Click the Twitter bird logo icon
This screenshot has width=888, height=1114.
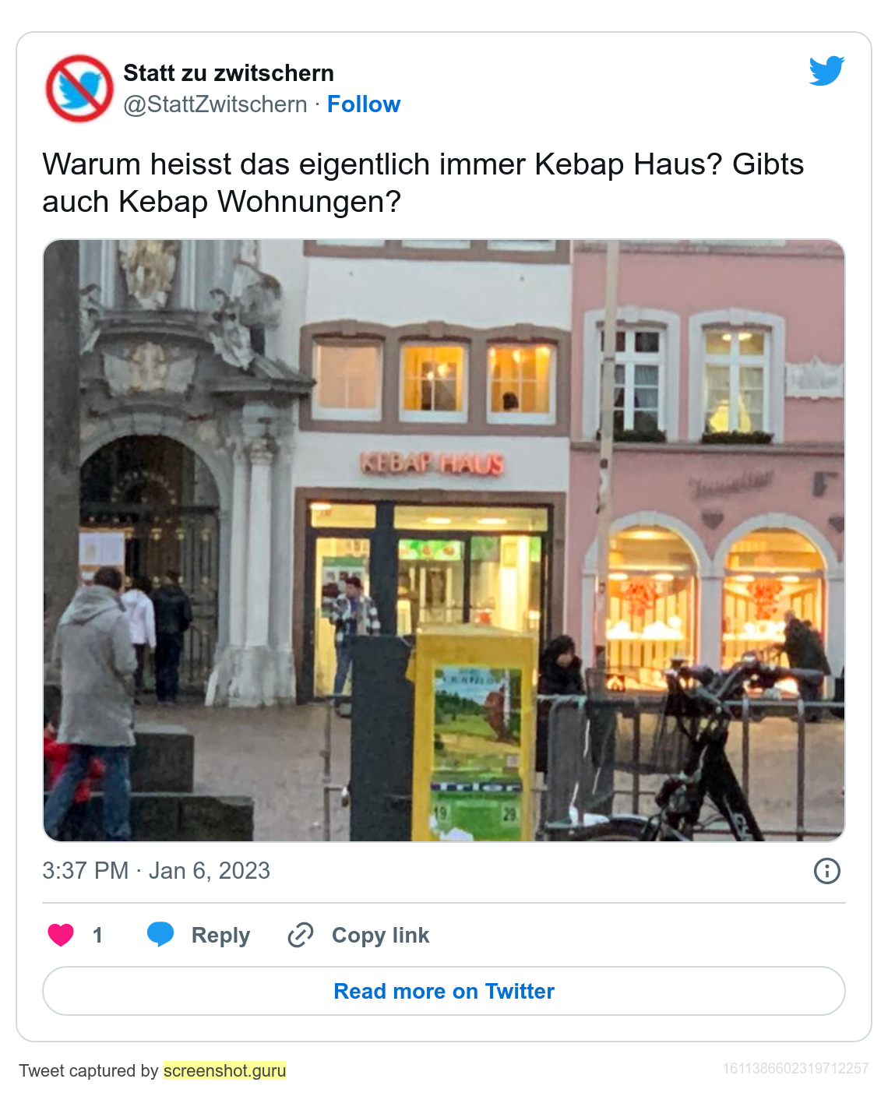[826, 70]
